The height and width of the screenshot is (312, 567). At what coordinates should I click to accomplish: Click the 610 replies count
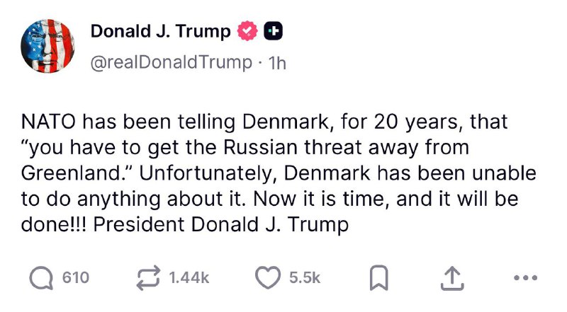[75, 278]
